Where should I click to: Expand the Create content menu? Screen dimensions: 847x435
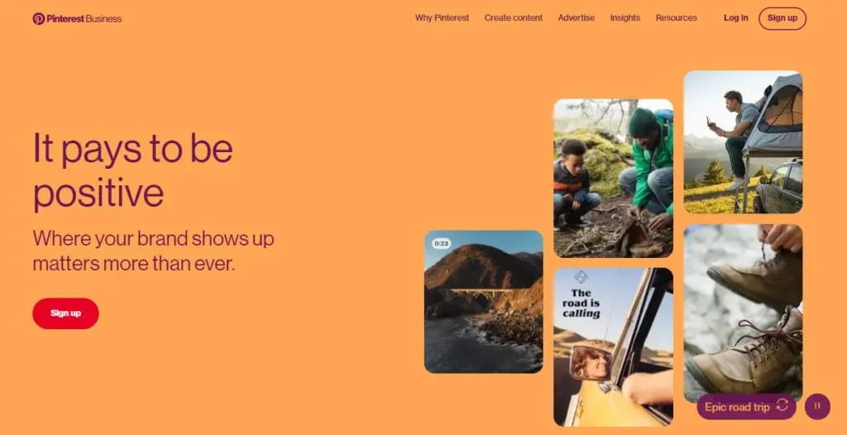pos(513,18)
